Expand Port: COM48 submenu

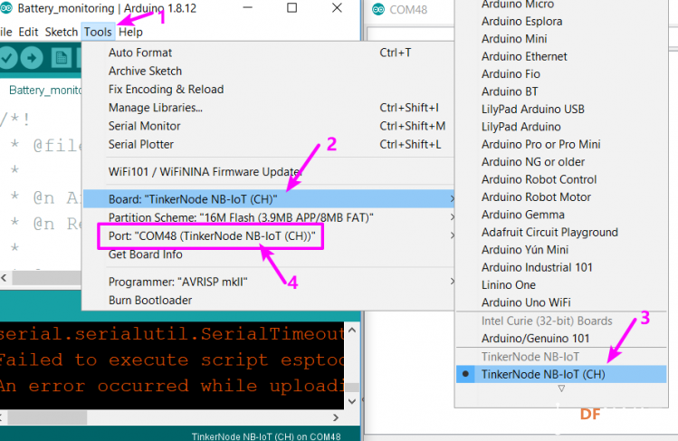point(268,236)
